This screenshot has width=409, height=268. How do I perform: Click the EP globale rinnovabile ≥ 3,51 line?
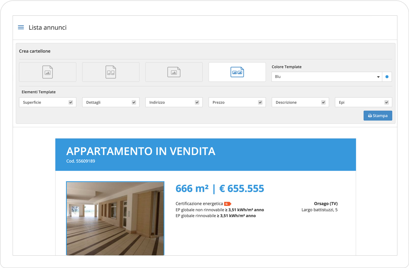pyautogui.click(x=216, y=216)
